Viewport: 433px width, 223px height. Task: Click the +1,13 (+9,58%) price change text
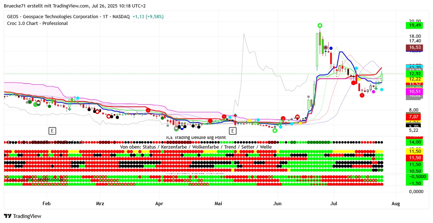[148, 16]
